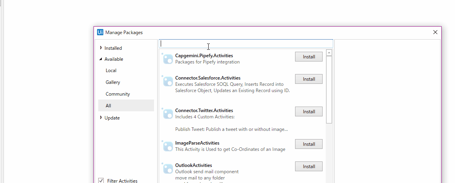Install Capgemini.Pipefy.Activities package

pos(309,57)
